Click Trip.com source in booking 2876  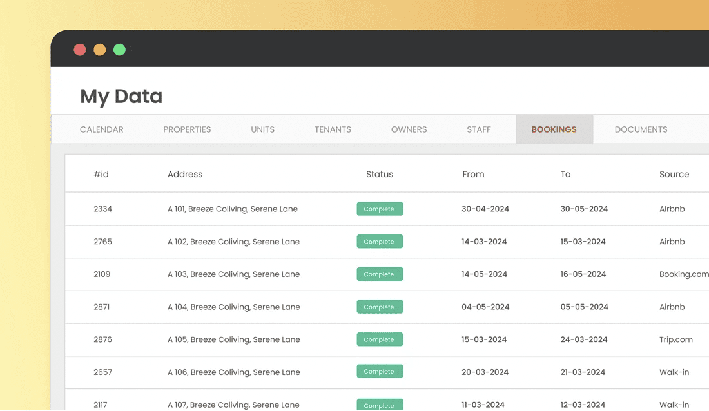pyautogui.click(x=675, y=339)
